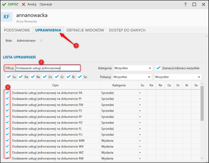Switch to the PODSTAWOWE tab
This screenshot has height=163, width=209.
click(17, 30)
